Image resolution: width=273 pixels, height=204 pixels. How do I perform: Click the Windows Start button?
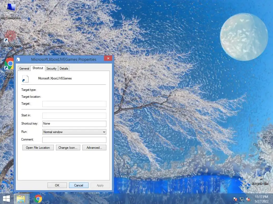tap(6, 199)
